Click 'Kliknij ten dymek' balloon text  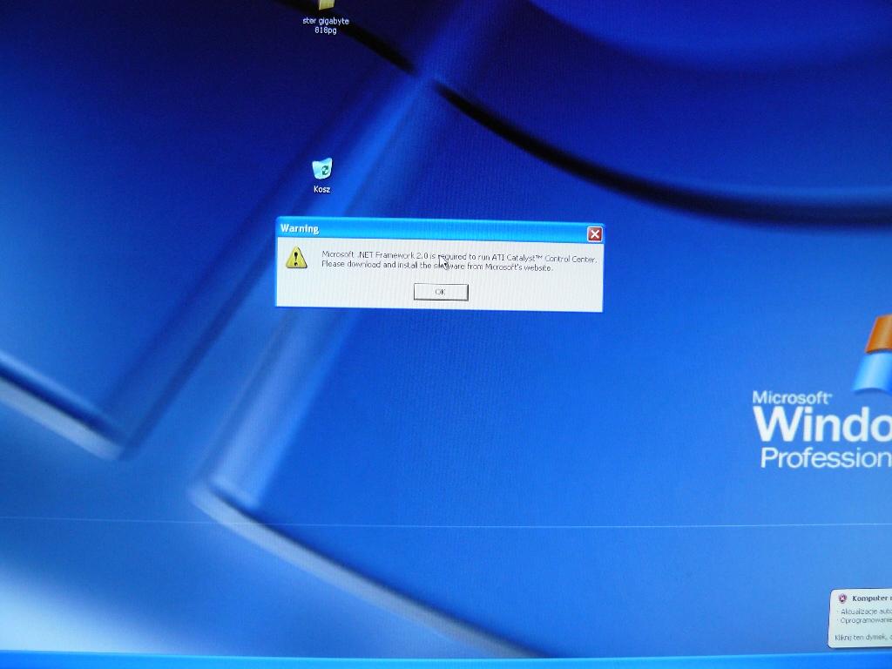tap(862, 639)
